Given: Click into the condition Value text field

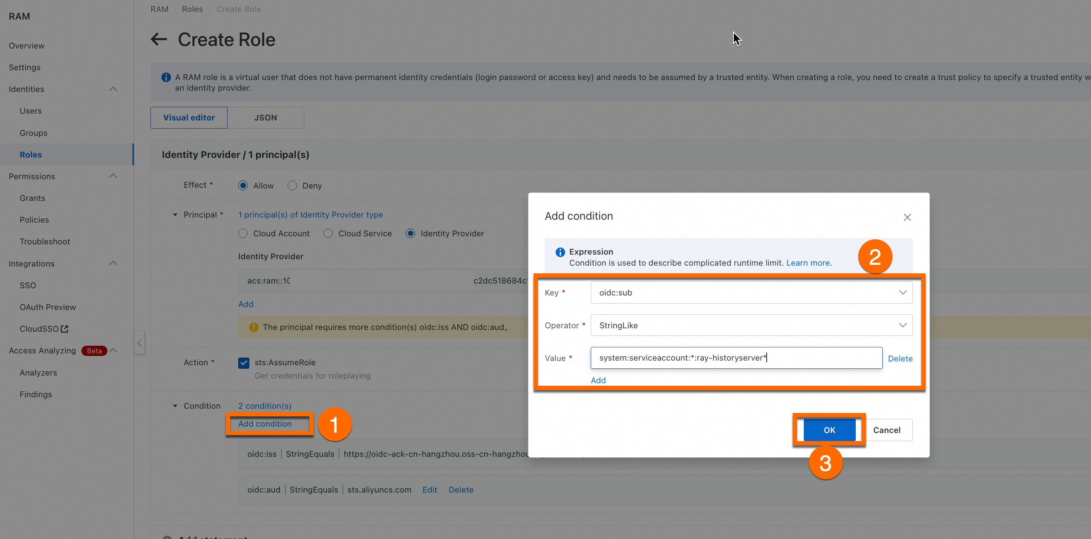Looking at the screenshot, I should click(736, 358).
